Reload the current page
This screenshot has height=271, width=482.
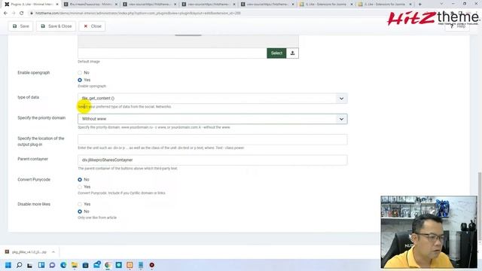pyautogui.click(x=22, y=14)
